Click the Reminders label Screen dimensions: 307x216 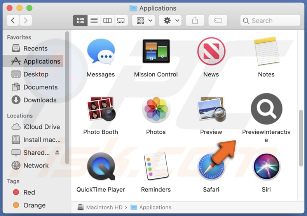coord(156,190)
